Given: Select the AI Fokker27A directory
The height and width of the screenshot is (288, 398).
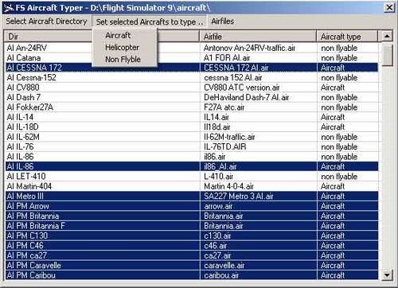Looking at the screenshot, I should [30, 107].
